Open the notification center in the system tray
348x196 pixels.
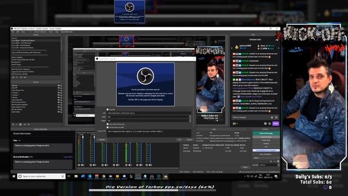(x=276, y=176)
